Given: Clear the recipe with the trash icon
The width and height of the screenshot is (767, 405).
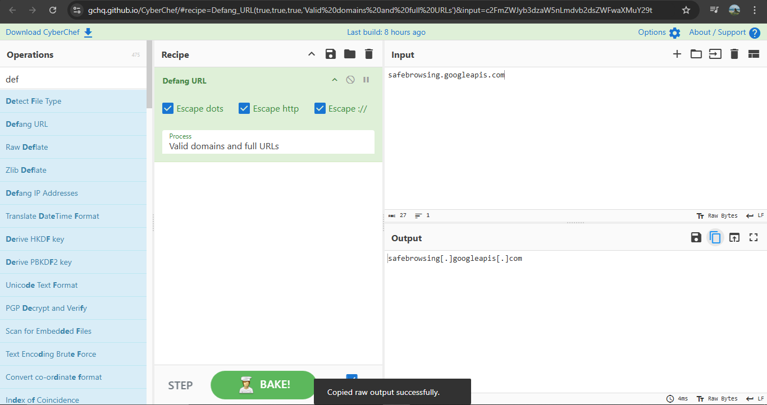Looking at the screenshot, I should pos(369,54).
